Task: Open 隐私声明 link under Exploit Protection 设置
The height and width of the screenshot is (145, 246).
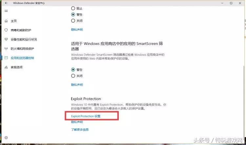Action: click(x=77, y=122)
